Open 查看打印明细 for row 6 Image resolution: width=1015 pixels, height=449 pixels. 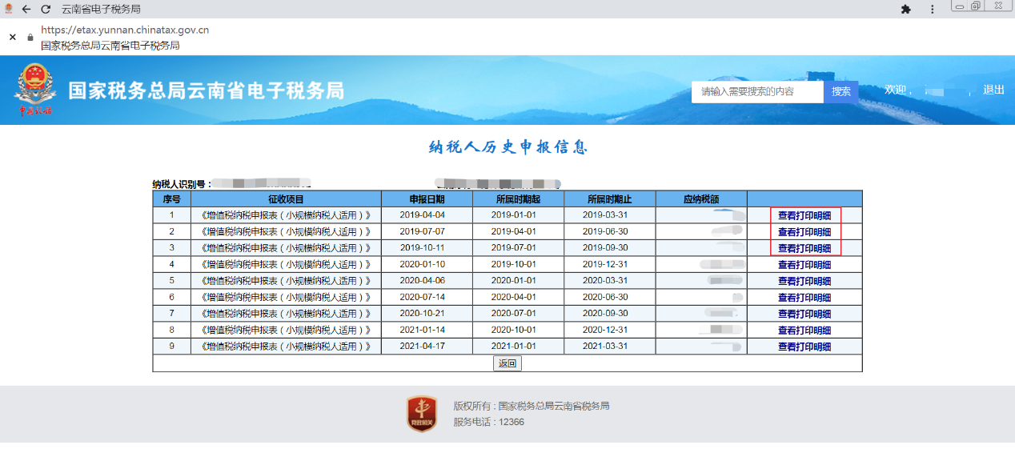click(x=804, y=298)
